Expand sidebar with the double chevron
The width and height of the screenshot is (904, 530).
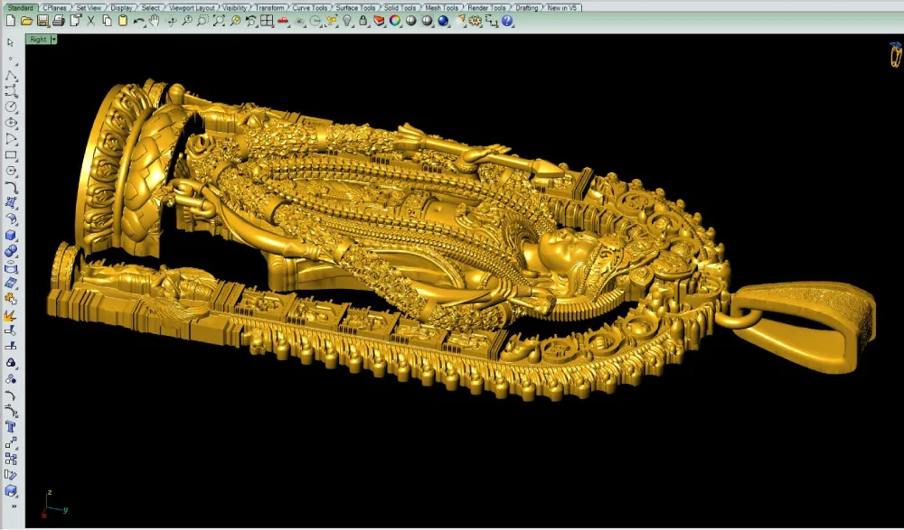pos(14,507)
